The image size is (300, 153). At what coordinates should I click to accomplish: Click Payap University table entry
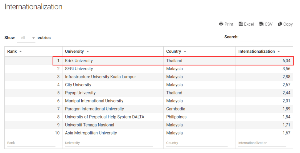pos(80,93)
